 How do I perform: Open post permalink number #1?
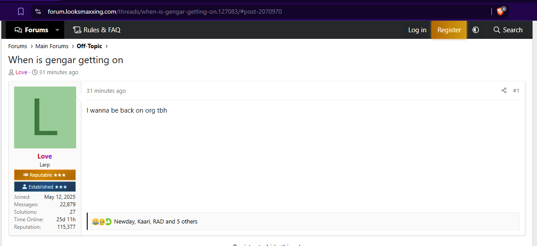516,91
